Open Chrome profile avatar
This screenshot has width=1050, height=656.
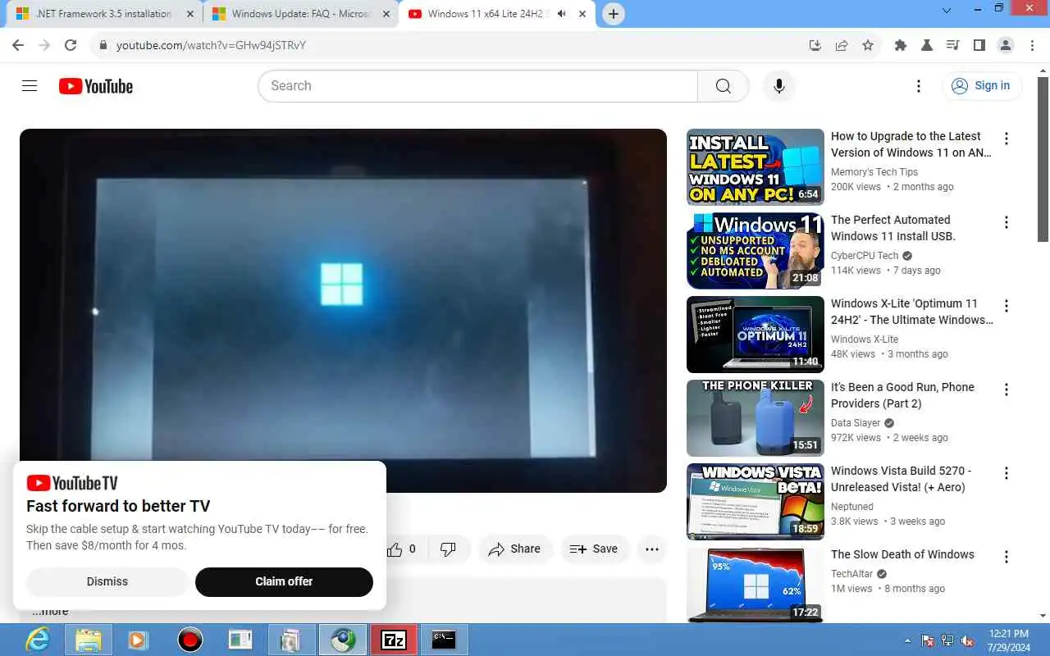point(1006,45)
